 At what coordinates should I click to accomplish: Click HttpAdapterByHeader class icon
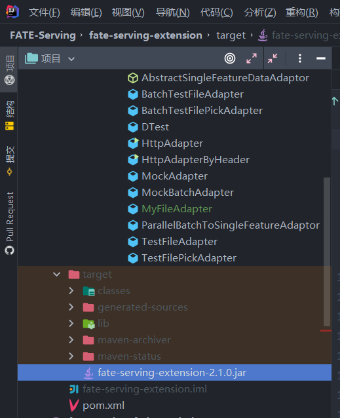click(133, 160)
